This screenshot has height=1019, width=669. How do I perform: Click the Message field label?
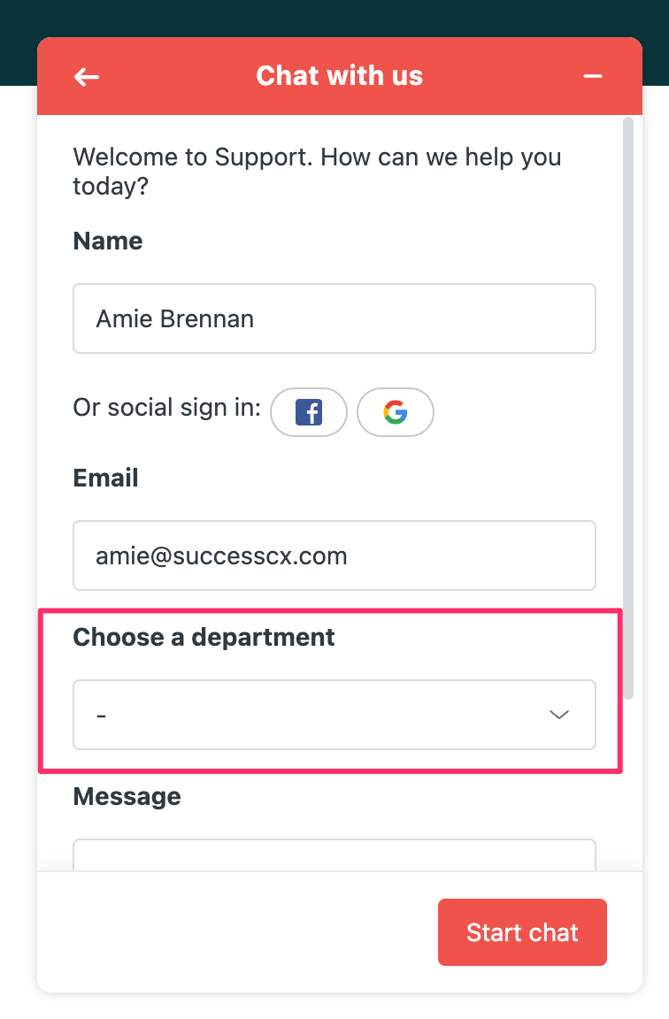(x=127, y=797)
